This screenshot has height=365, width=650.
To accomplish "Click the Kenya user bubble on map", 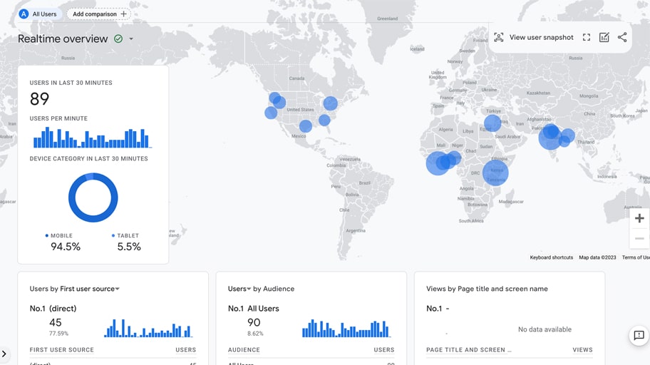I will 495,173.
